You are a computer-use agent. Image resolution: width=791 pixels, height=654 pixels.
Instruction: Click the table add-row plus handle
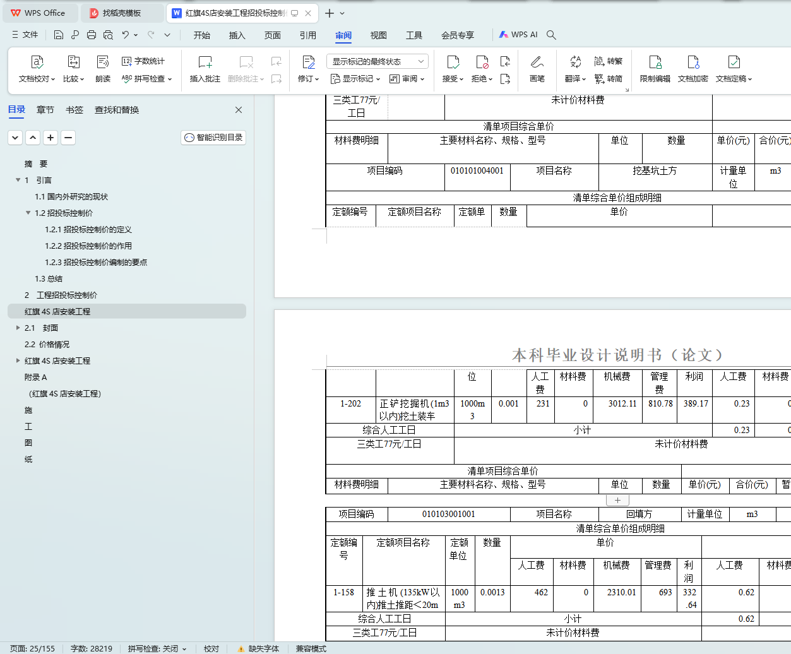point(617,500)
